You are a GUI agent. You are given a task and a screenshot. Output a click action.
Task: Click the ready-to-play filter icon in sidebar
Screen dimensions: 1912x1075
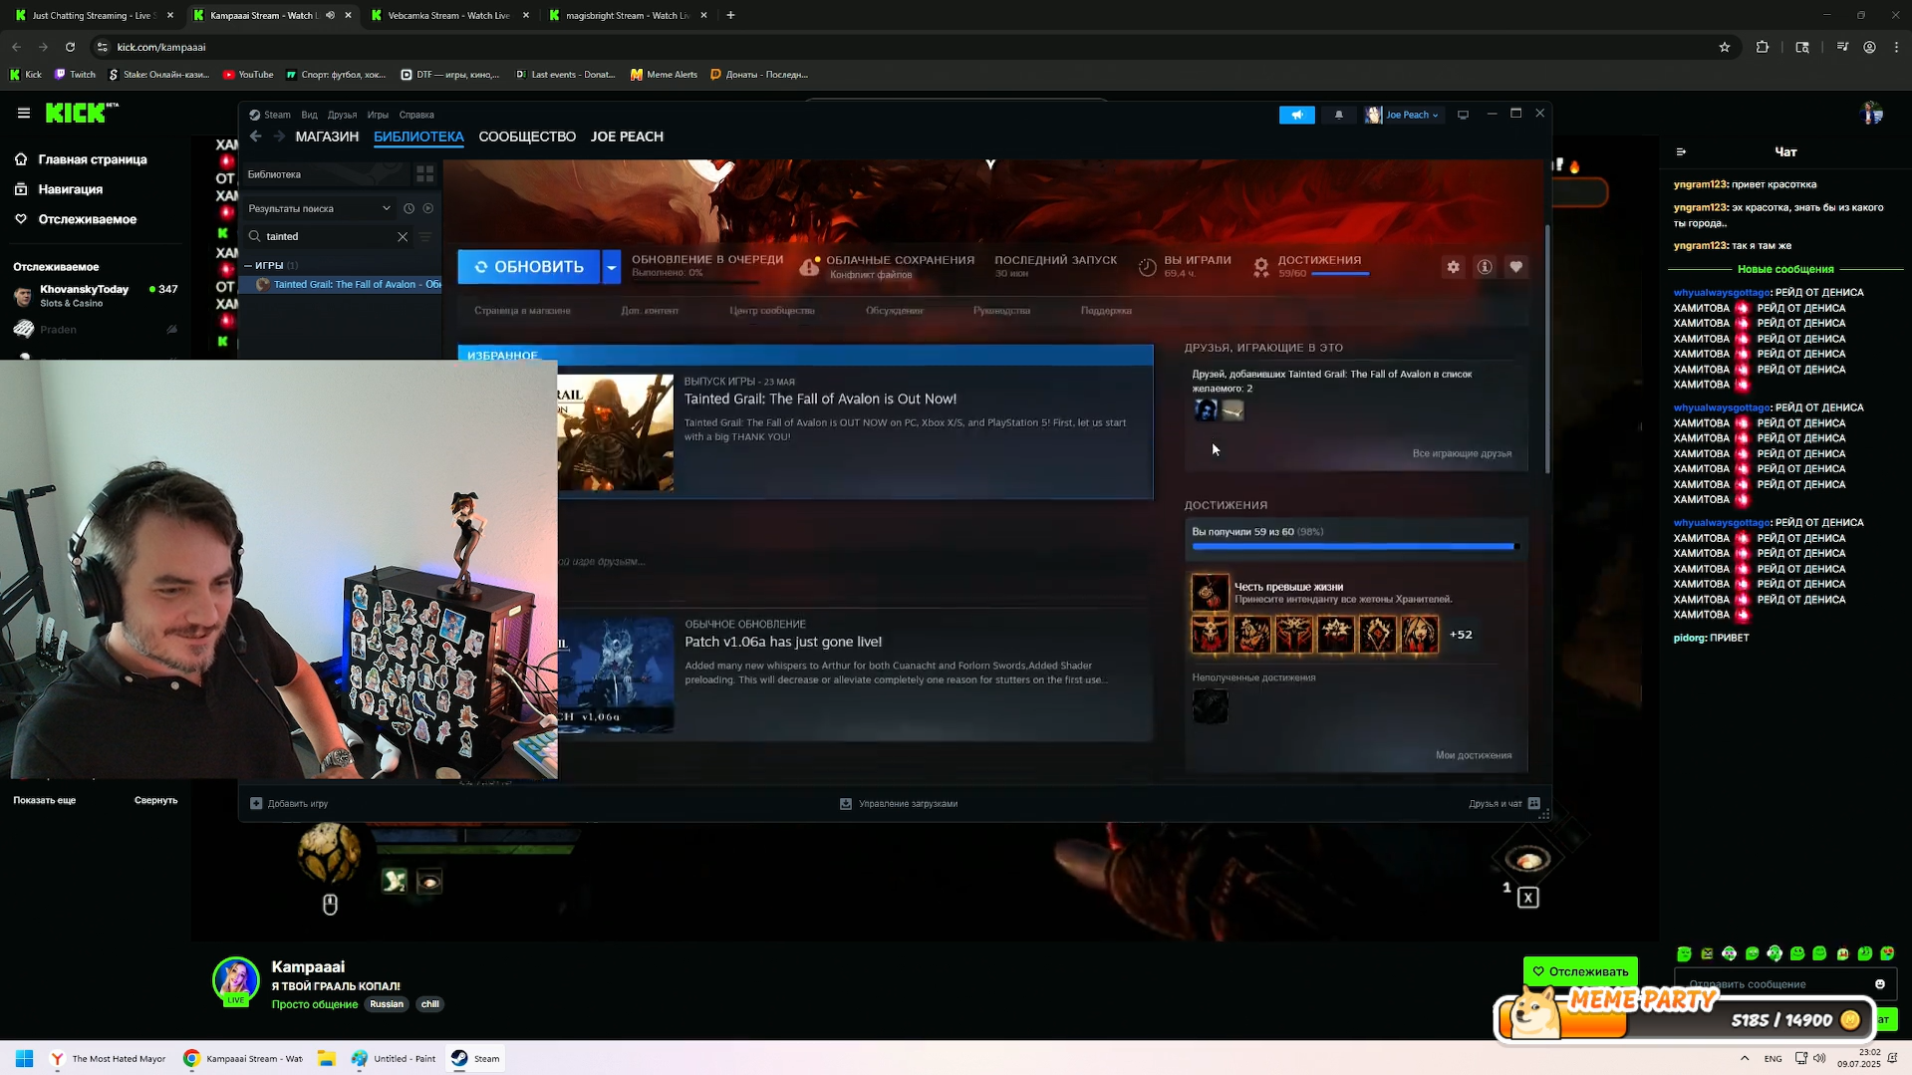point(428,208)
